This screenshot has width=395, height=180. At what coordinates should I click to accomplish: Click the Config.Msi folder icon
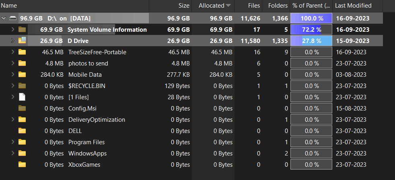[22, 108]
